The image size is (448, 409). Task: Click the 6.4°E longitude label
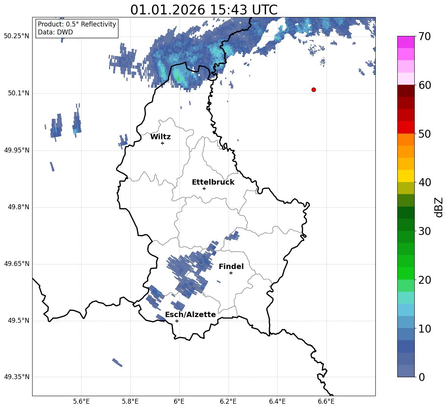[277, 401]
